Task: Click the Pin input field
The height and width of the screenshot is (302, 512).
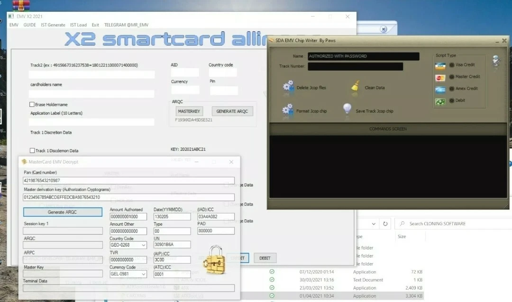Action: (x=224, y=91)
